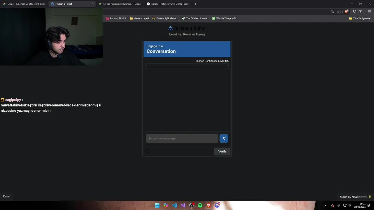Click the webcam overlay video
Viewport: 374px width, 210px height.
[51, 37]
